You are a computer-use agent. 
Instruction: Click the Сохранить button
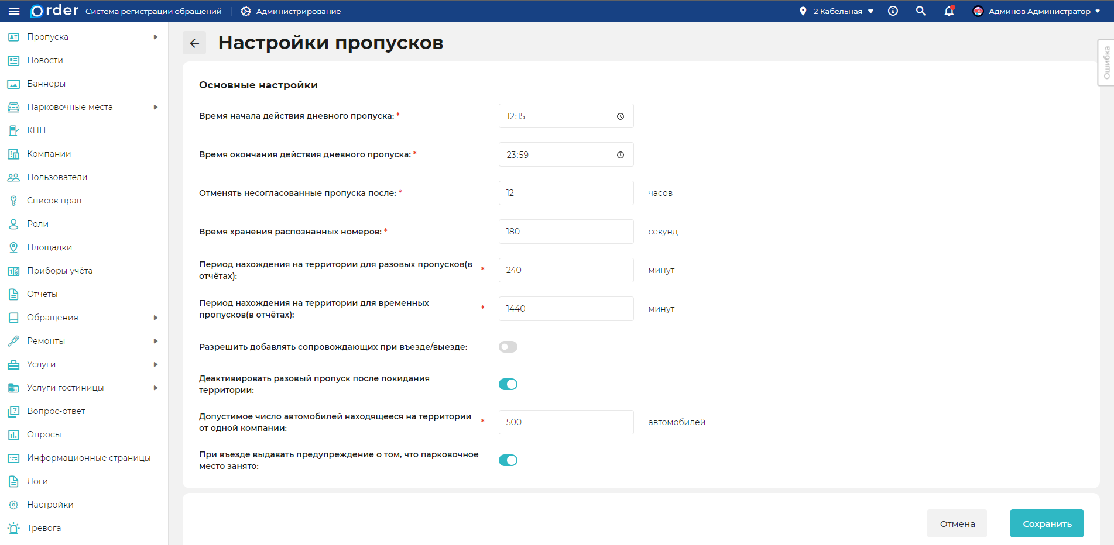pos(1047,523)
